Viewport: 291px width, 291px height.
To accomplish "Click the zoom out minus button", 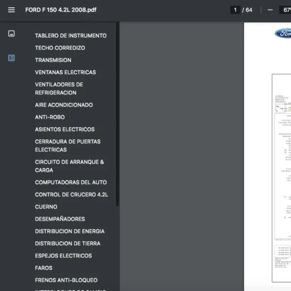I will coord(270,10).
